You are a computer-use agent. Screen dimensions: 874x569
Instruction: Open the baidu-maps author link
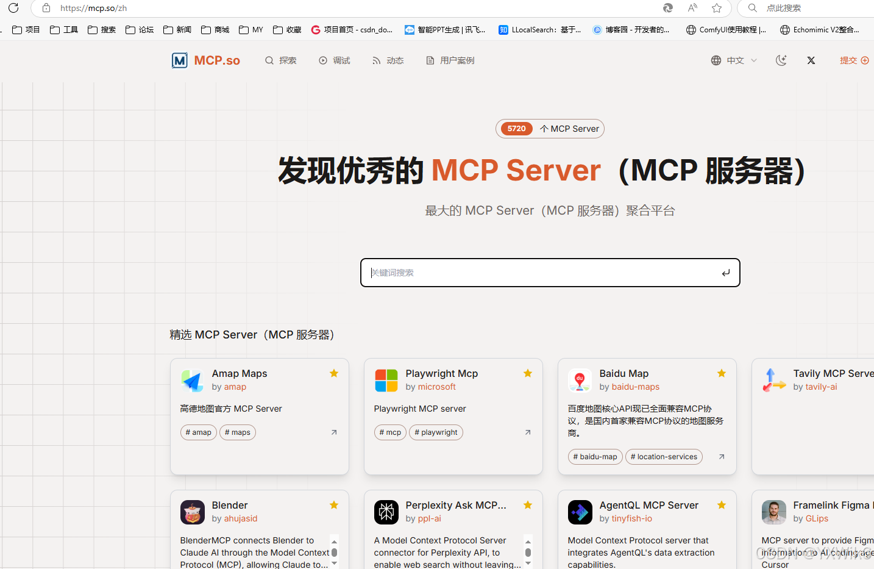(x=636, y=387)
